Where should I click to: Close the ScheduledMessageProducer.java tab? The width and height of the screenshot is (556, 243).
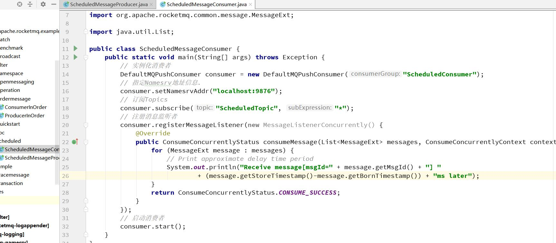pyautogui.click(x=151, y=5)
